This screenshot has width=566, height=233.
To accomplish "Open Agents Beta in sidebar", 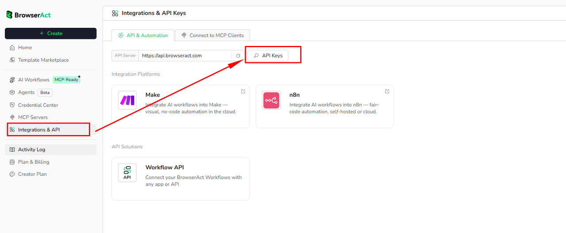I will click(26, 92).
